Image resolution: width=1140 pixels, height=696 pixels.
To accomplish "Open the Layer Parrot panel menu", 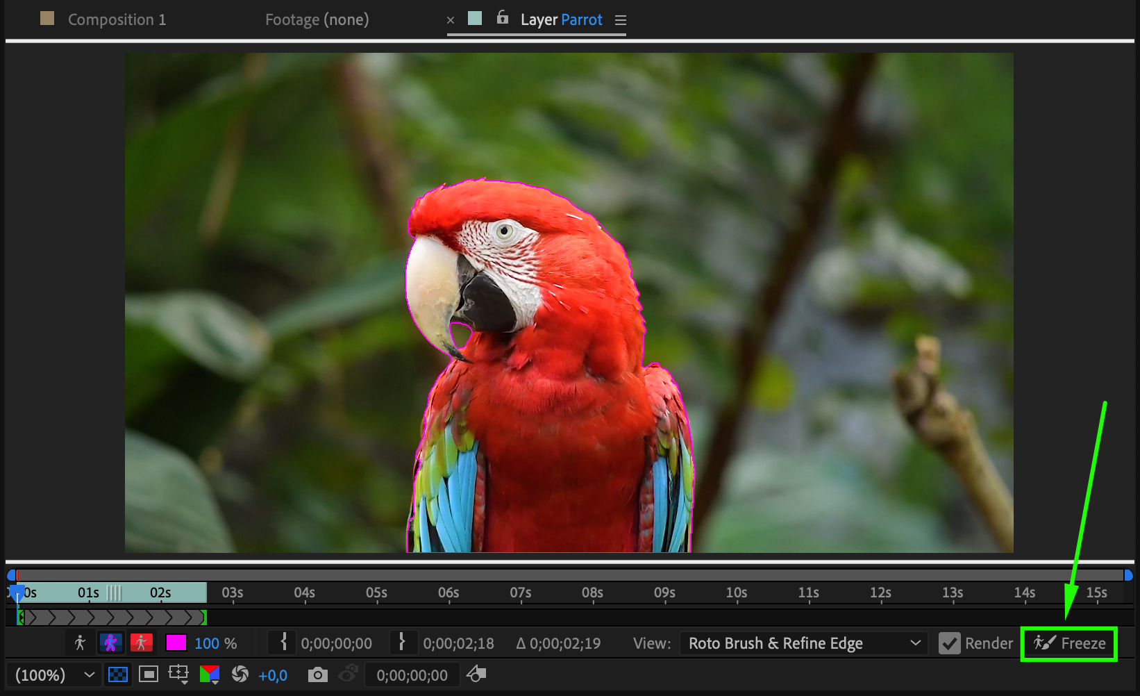I will coord(621,20).
